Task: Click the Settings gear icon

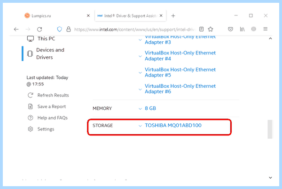Action: [31, 129]
